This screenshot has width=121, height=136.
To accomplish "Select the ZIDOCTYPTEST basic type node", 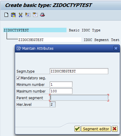I will pos(35,30).
